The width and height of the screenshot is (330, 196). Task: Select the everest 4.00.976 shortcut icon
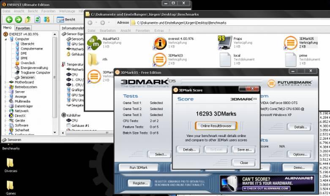[160, 43]
